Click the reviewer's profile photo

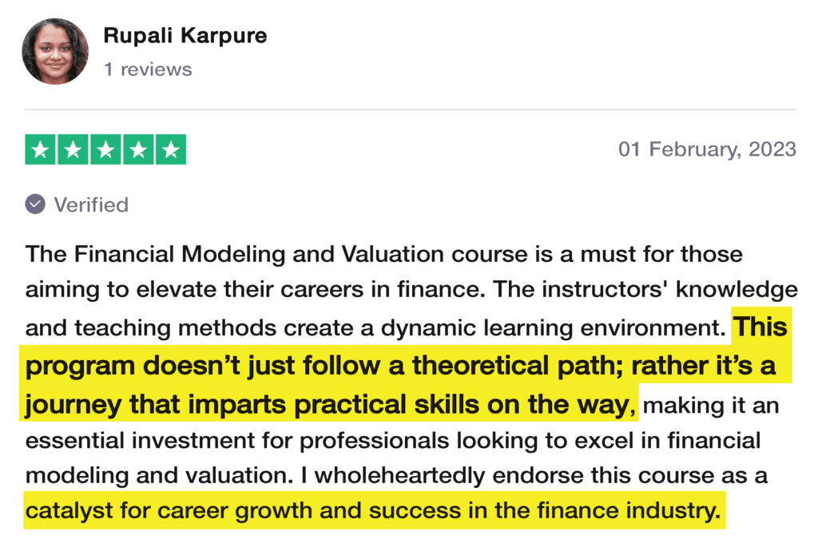pyautogui.click(x=55, y=51)
